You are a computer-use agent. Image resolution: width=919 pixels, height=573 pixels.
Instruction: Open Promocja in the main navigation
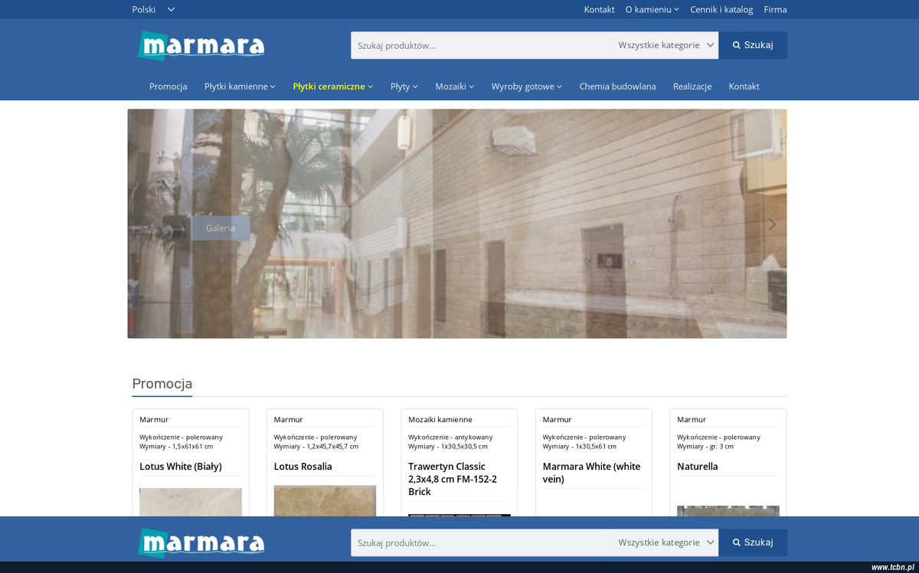(x=168, y=86)
